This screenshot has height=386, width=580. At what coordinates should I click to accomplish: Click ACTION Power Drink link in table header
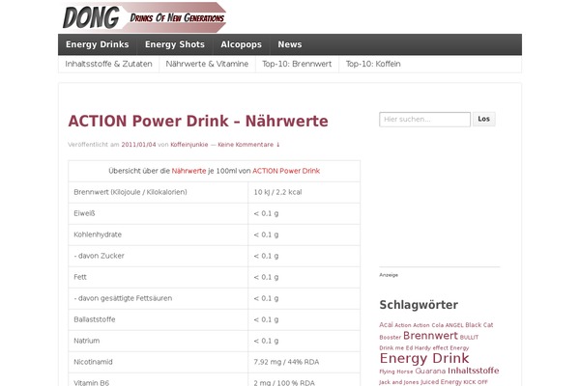click(286, 171)
